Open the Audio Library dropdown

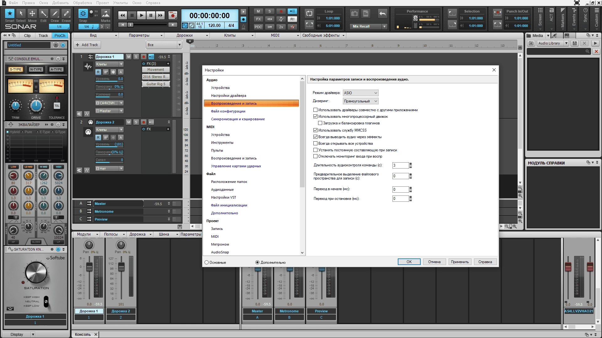(553, 43)
